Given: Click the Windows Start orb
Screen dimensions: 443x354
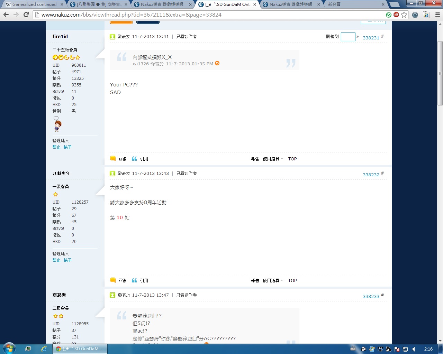Looking at the screenshot, I should pyautogui.click(x=9, y=348).
